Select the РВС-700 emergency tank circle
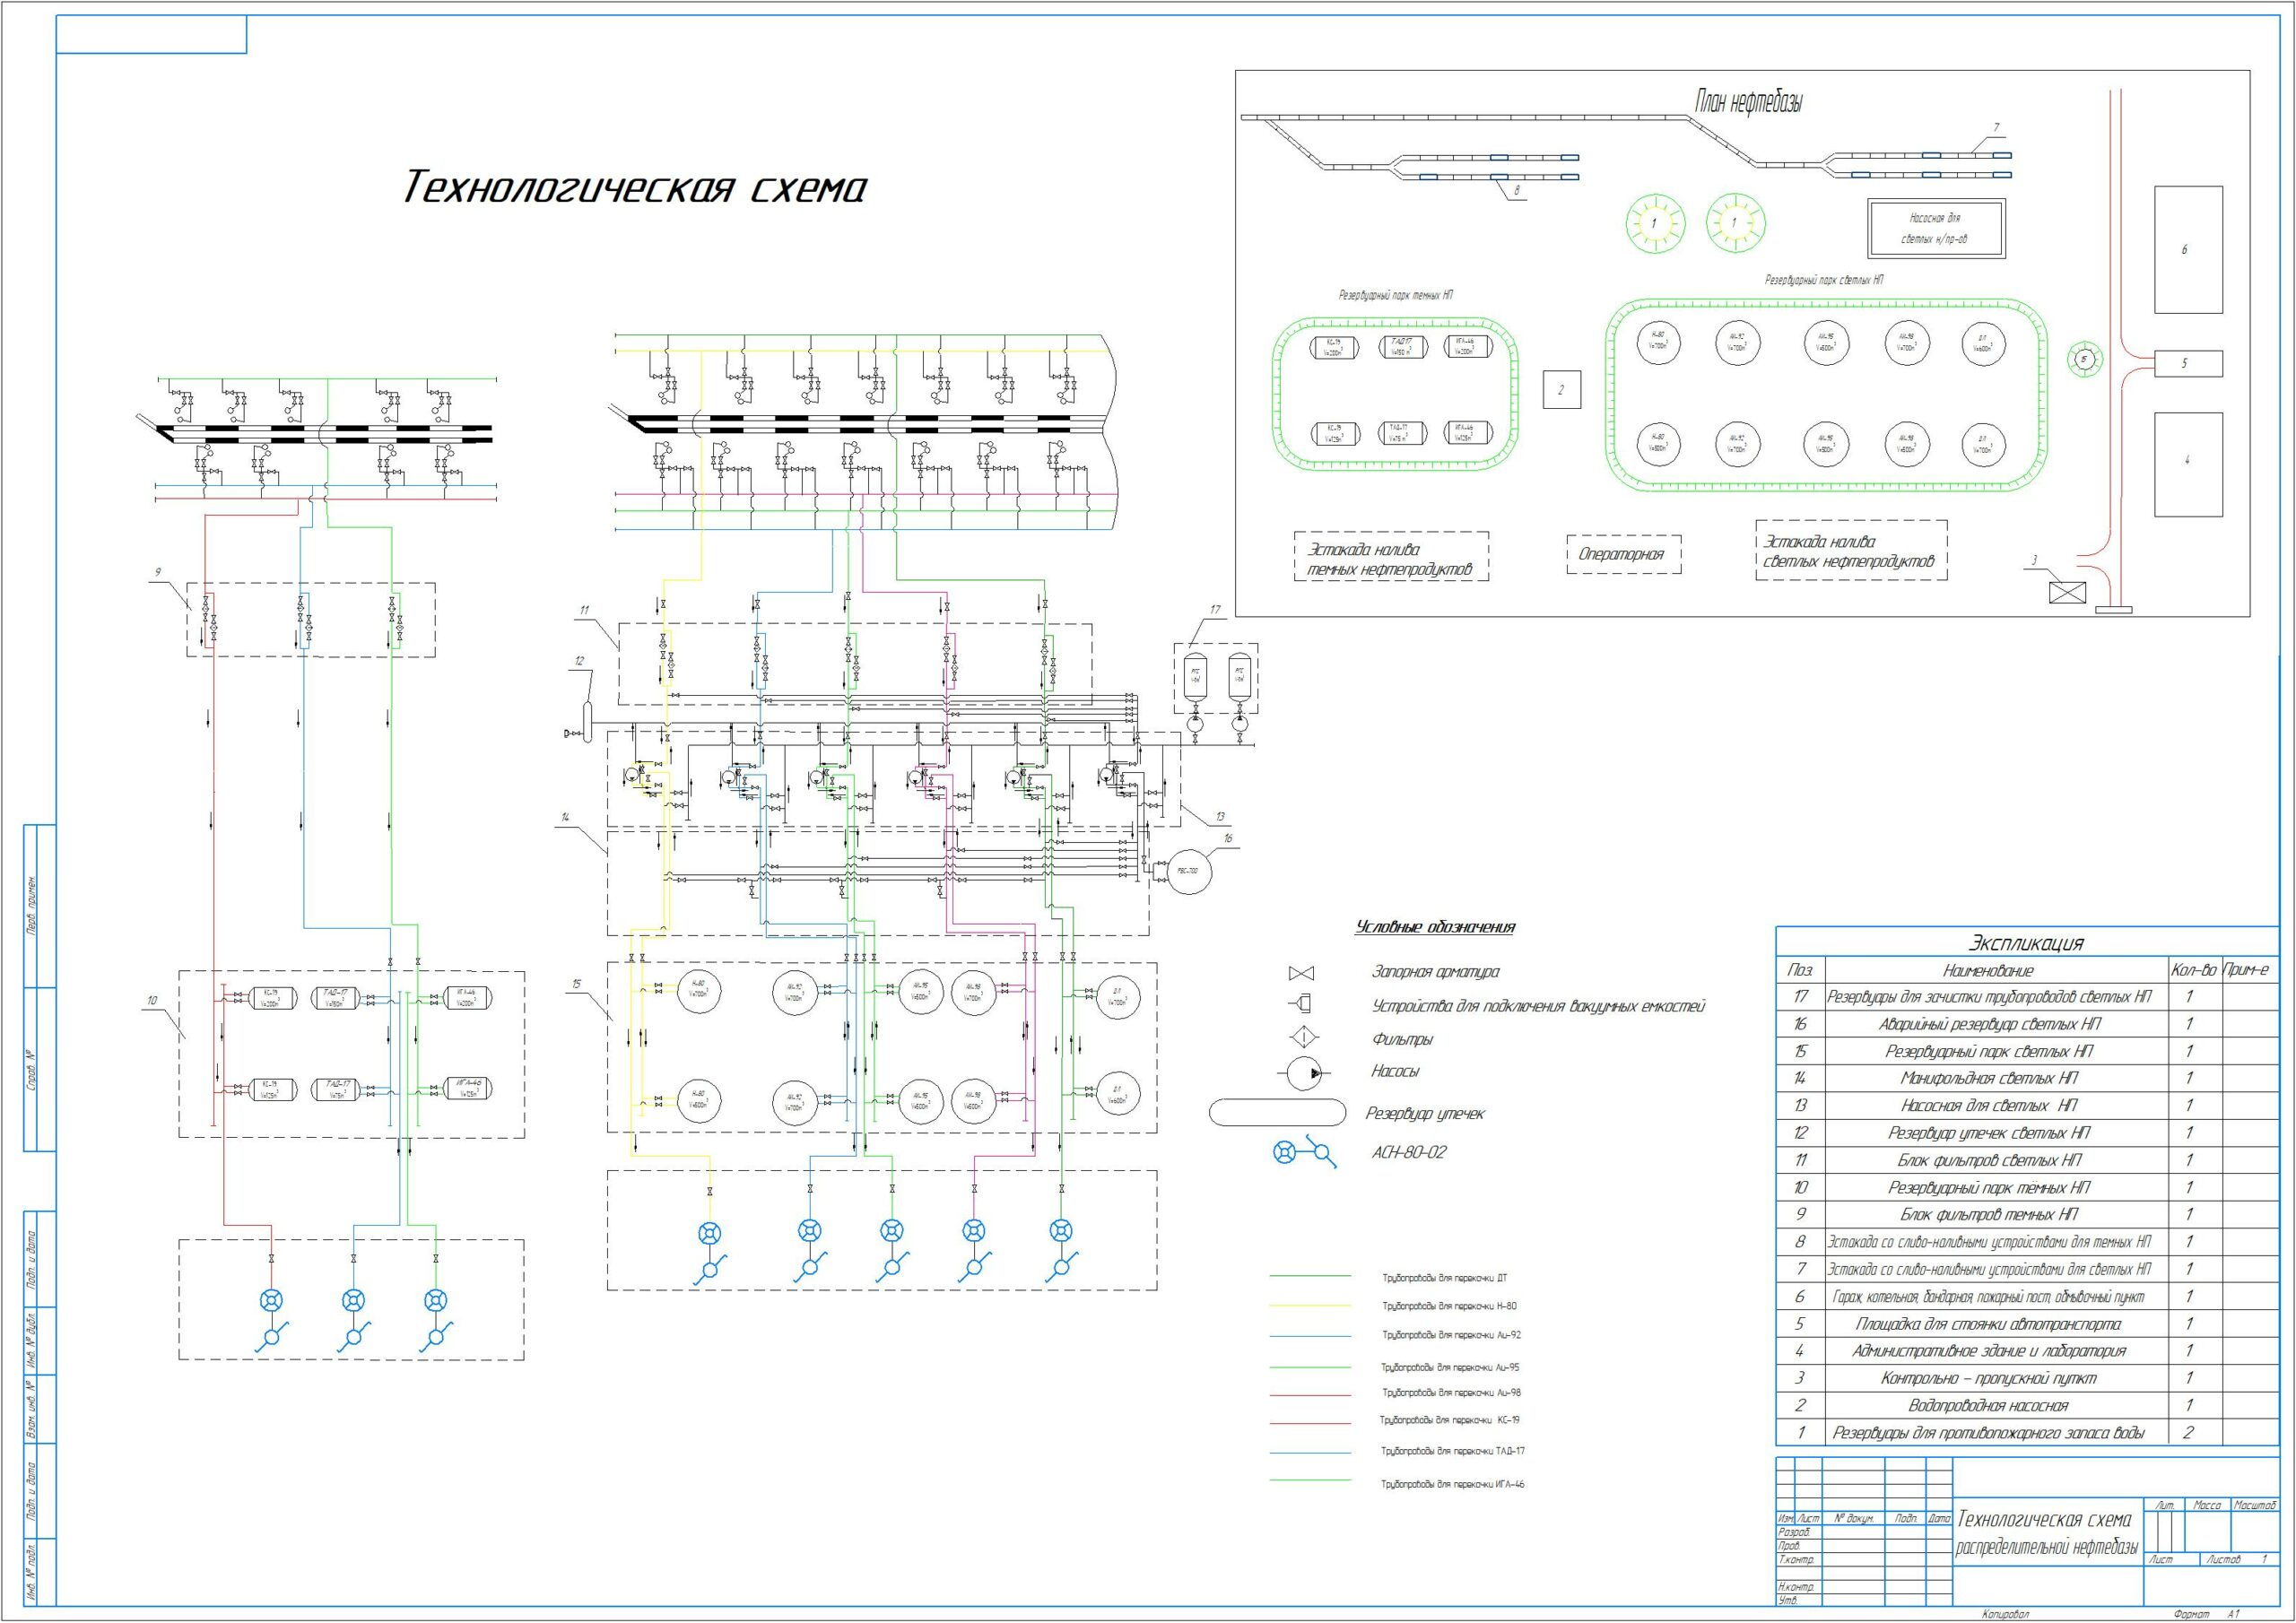2296x1623 pixels. tap(1190, 871)
